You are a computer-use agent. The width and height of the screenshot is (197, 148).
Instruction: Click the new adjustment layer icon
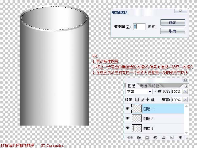155,138
